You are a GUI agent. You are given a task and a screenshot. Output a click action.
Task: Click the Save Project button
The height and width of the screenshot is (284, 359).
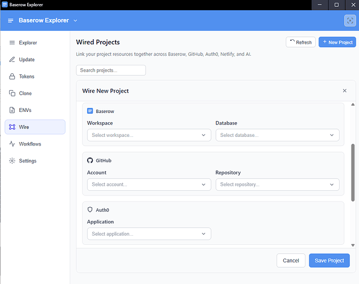coord(329,261)
